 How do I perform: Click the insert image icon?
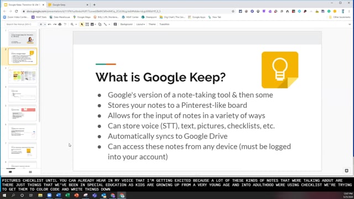click(x=92, y=24)
